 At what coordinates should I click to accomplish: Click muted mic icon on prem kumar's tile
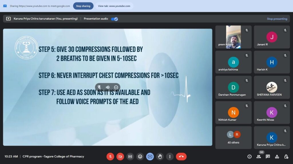click(x=247, y=30)
